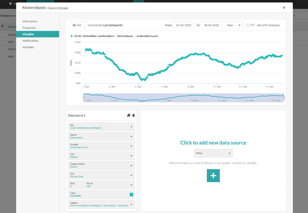Click the List button
This screenshot has width=308, height=213.
(x=78, y=25)
